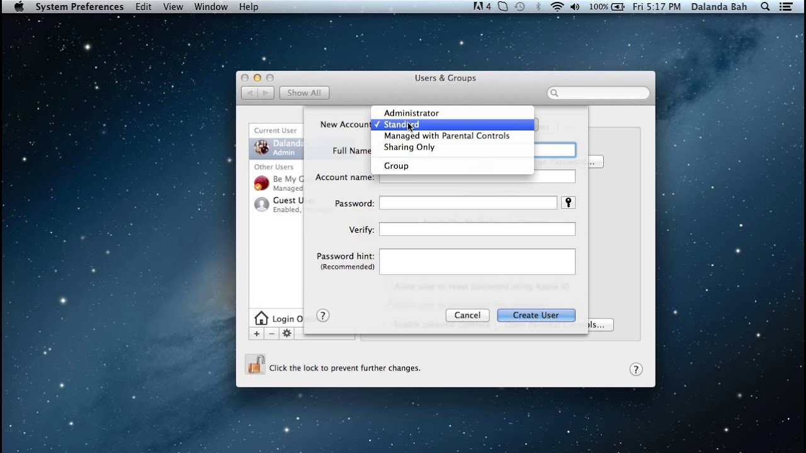Click the Password hint text box
This screenshot has height=453, width=806.
point(477,262)
